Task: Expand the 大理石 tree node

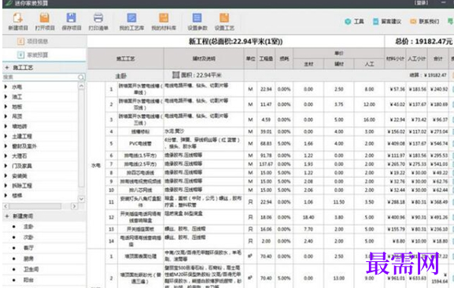Action: [6, 156]
